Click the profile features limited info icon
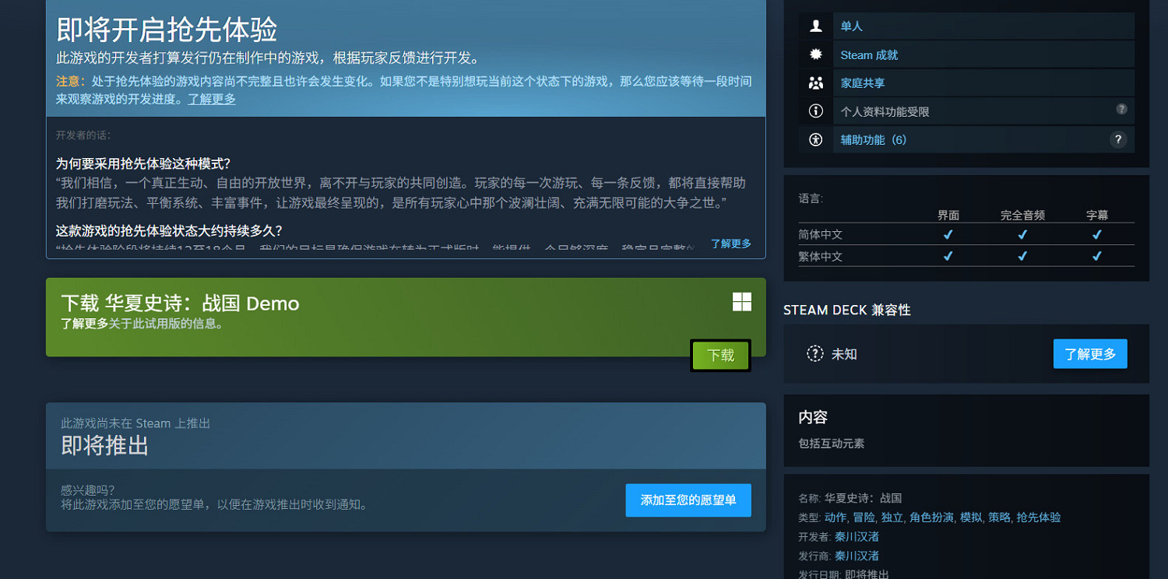 click(x=815, y=111)
